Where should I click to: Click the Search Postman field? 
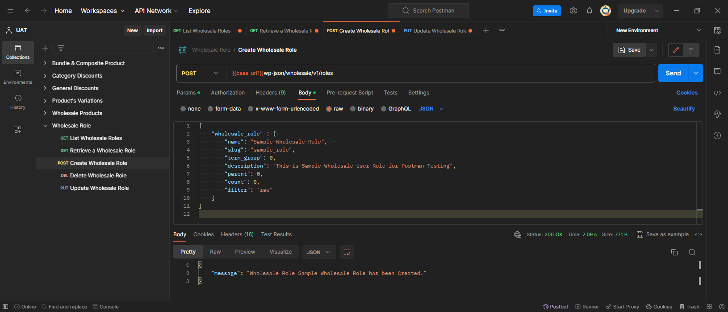pos(428,11)
